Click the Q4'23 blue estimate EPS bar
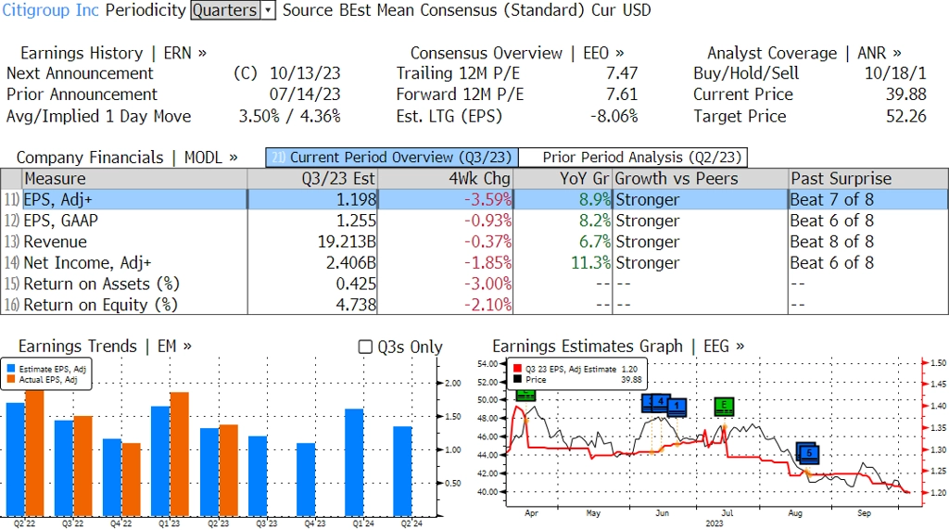Viewport: 949px width, 530px height. tap(306, 480)
